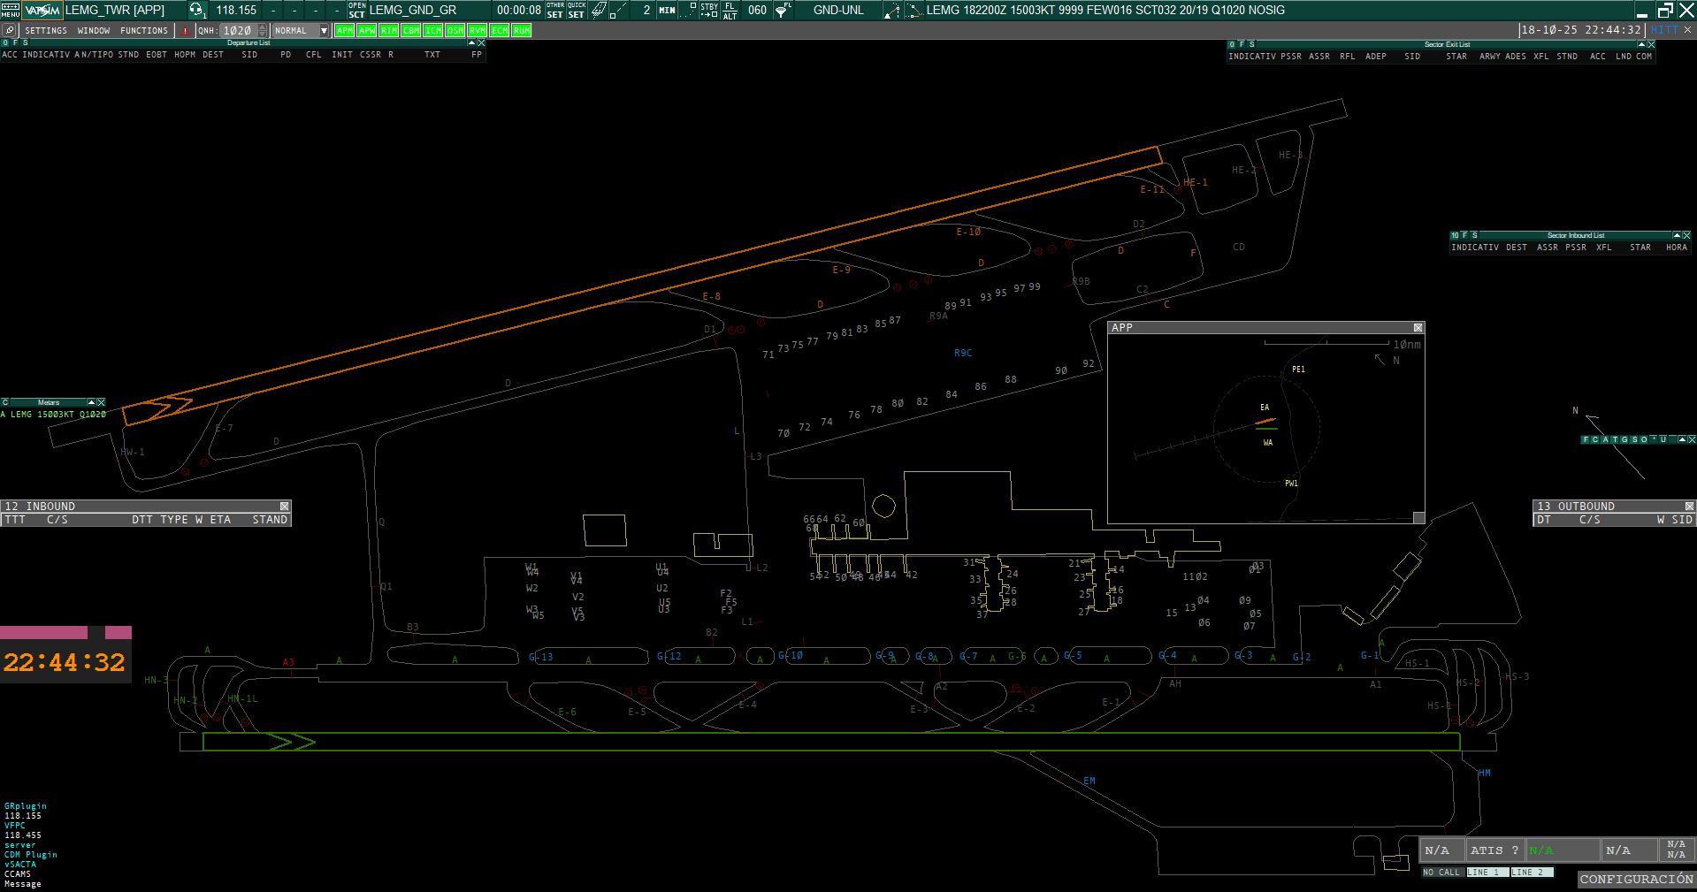Image resolution: width=1697 pixels, height=892 pixels.
Task: Click the CONFIGURACIÓN button
Action: tap(1636, 879)
